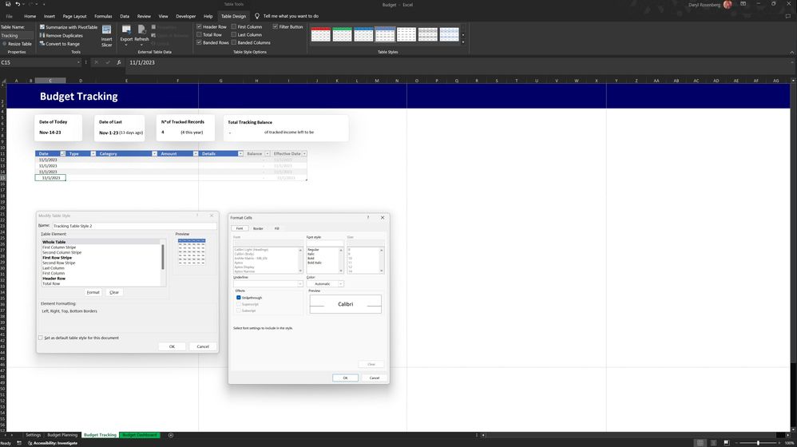The width and height of the screenshot is (797, 447).
Task: Toggle the Banded Columns checkbox
Action: pos(234,42)
